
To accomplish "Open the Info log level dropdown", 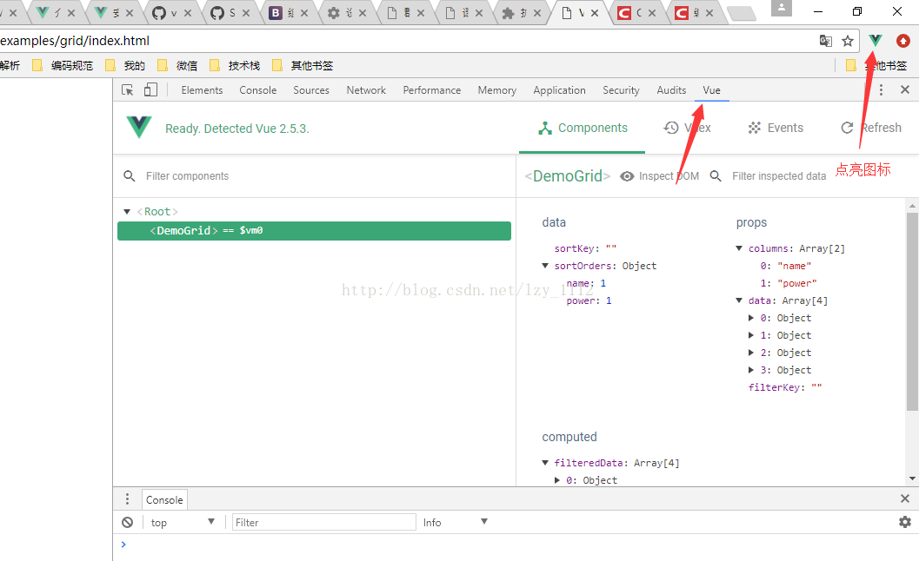I will (x=456, y=522).
